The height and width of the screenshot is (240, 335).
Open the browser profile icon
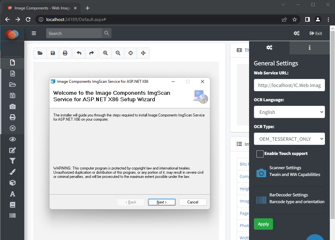click(318, 19)
